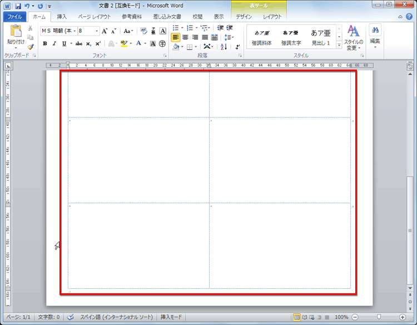The image size is (417, 325).
Task: Grow font size with large A
Action: pyautogui.click(x=105, y=31)
